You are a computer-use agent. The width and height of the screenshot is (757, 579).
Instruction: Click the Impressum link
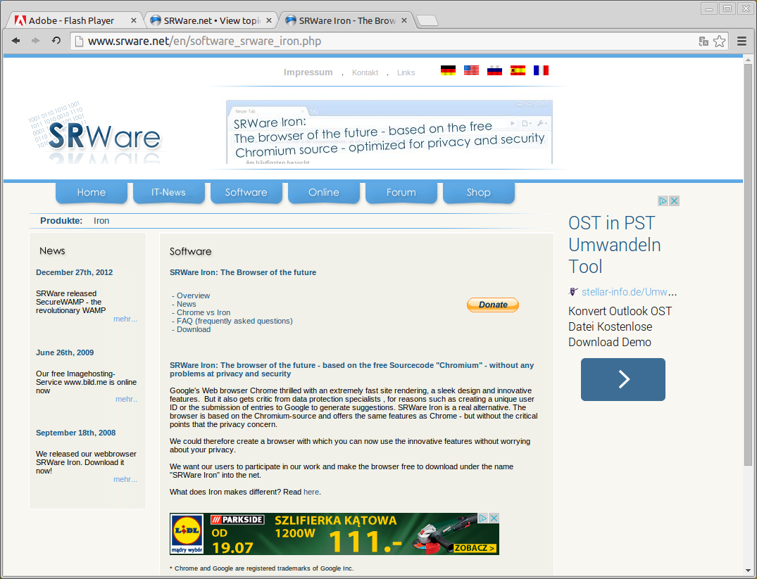point(308,72)
